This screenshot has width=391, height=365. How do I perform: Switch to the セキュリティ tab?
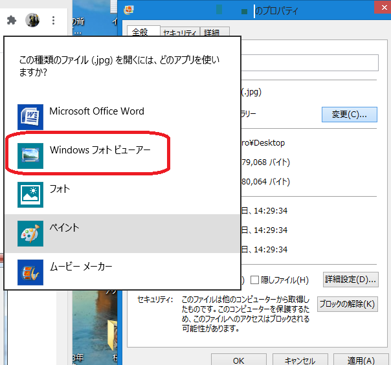tap(180, 32)
